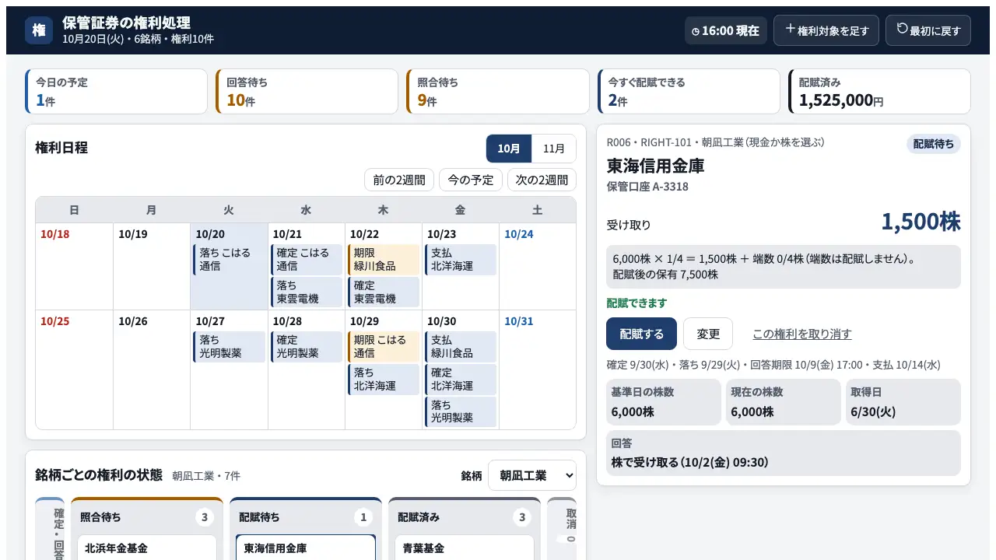Select the 10/22 期限 緑川食品 event

pyautogui.click(x=384, y=260)
